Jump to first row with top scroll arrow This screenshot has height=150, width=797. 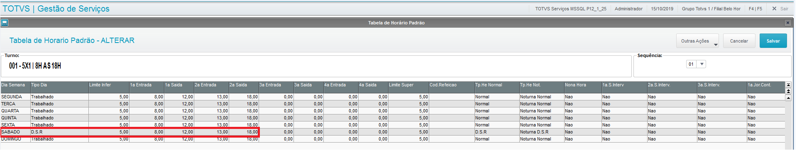[788, 85]
